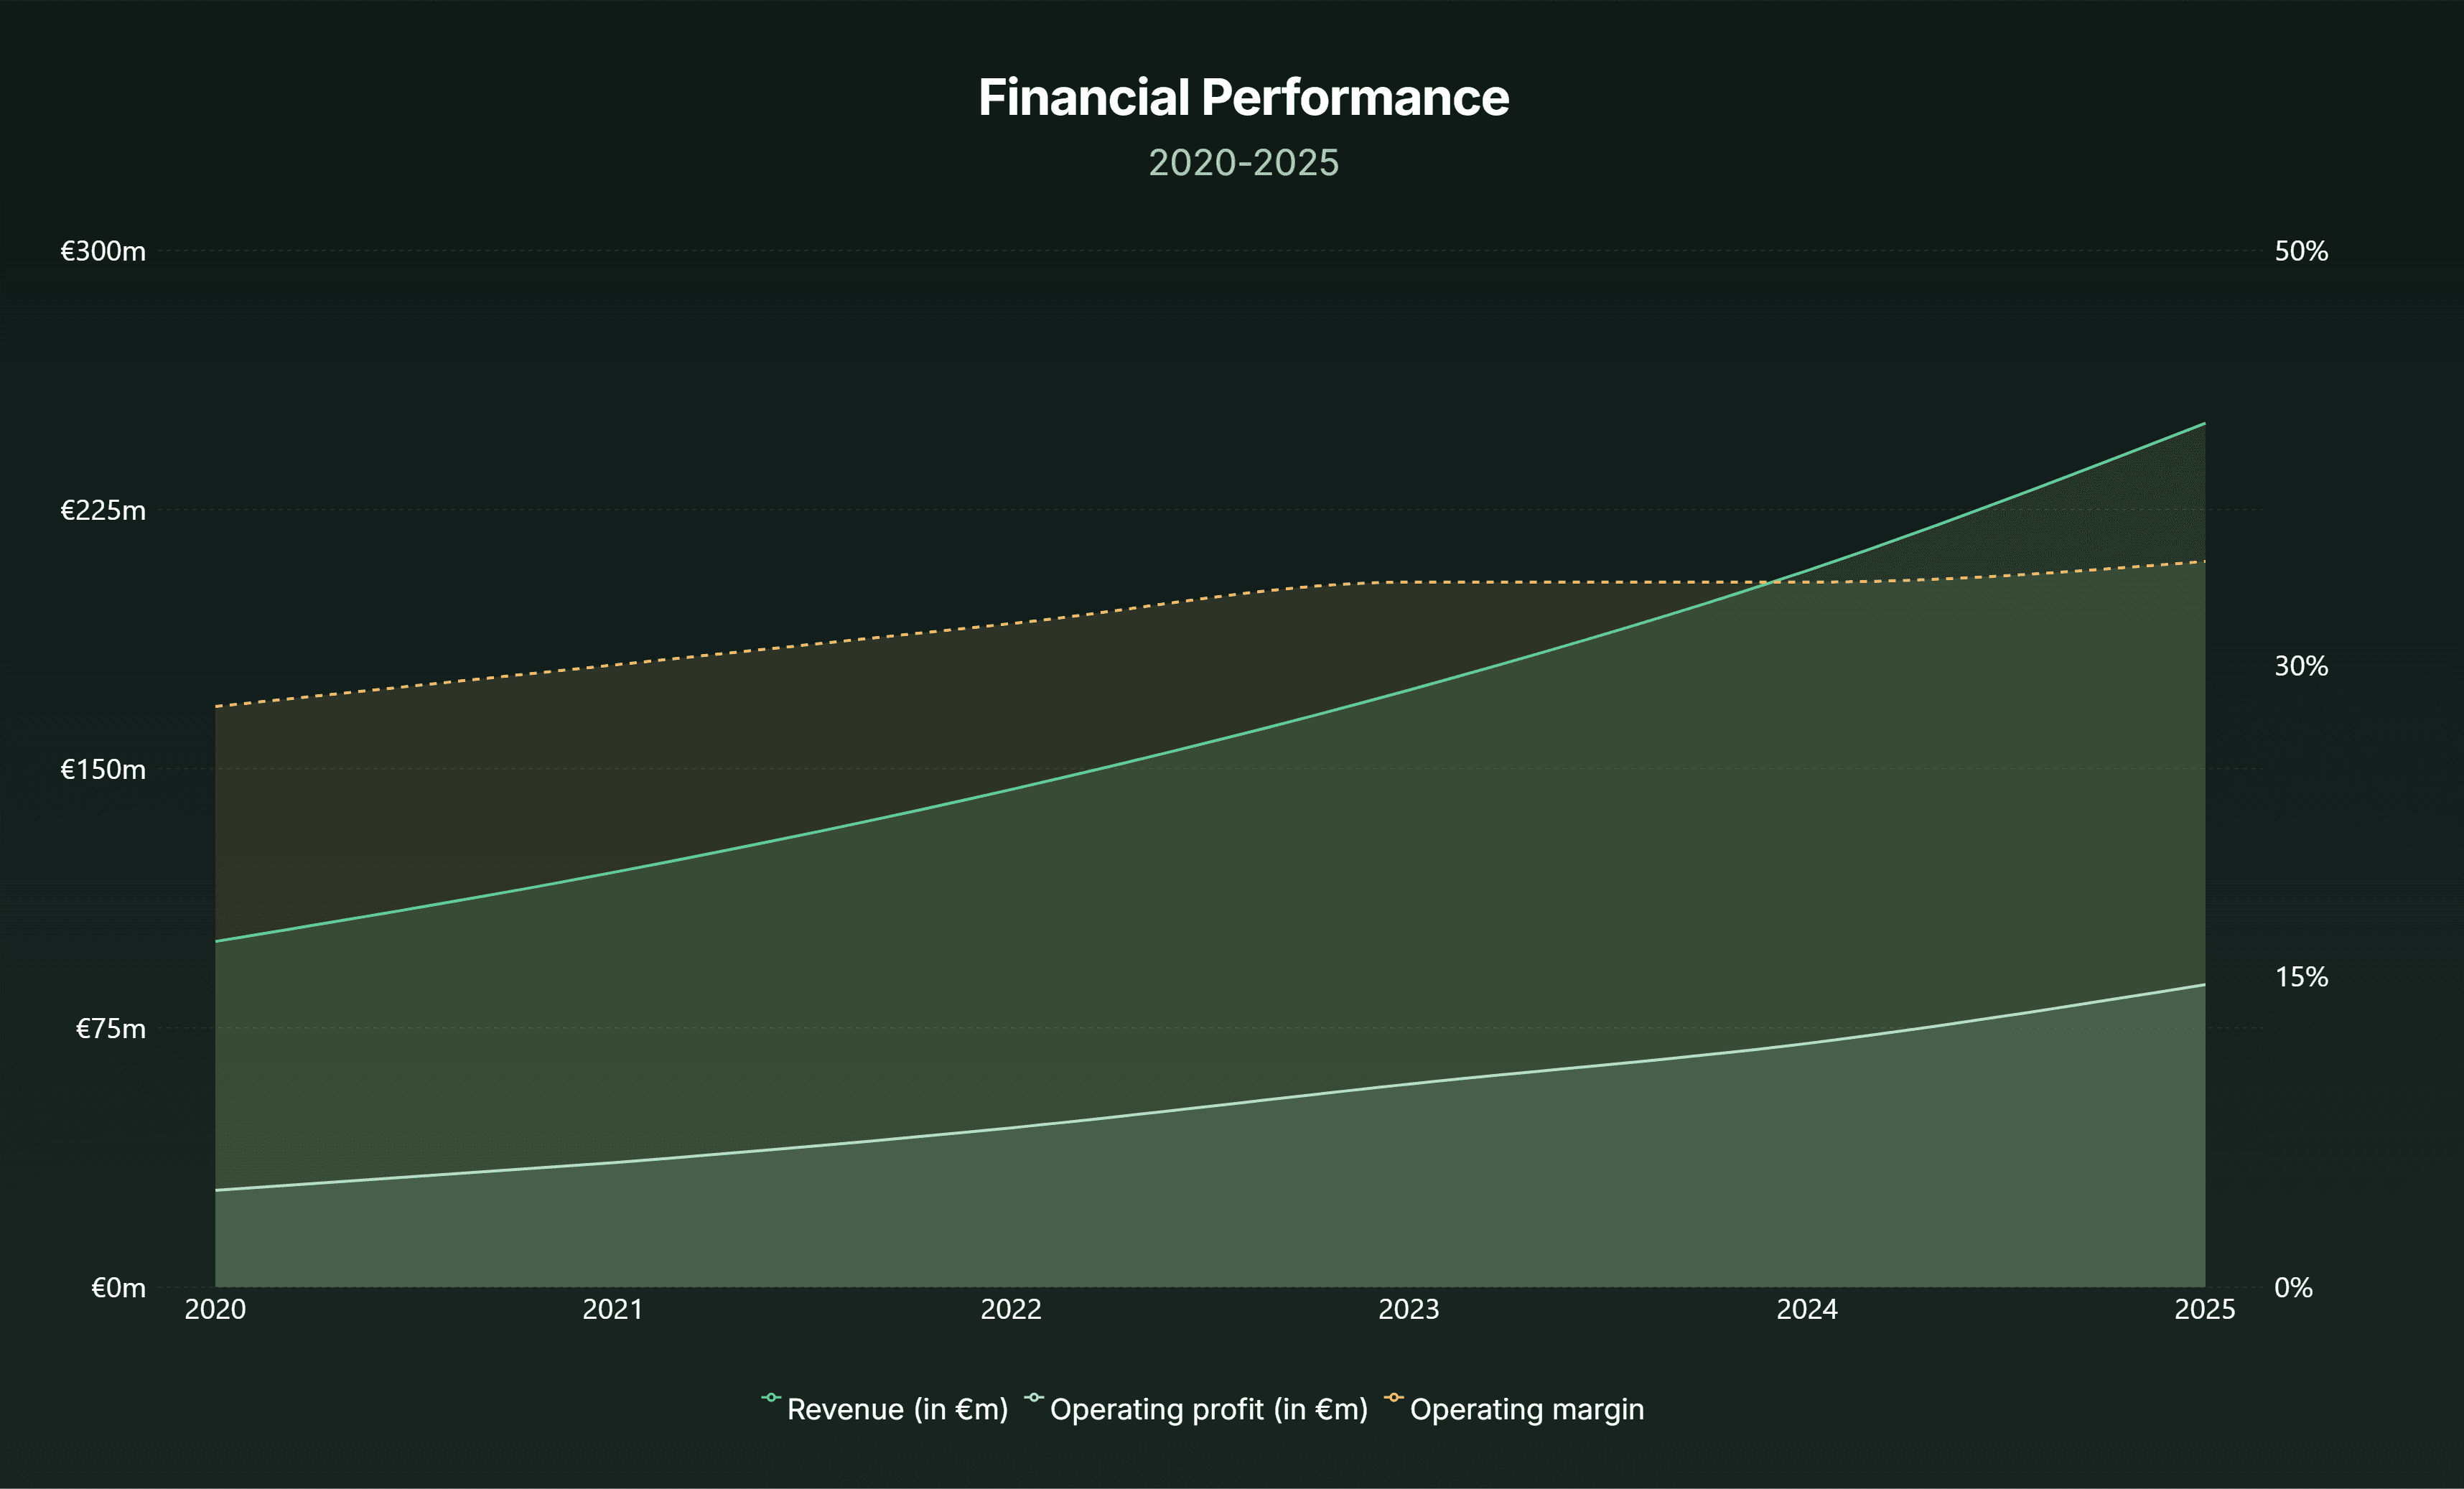
Task: Click the €300m y-axis label
Action: [x=103, y=251]
